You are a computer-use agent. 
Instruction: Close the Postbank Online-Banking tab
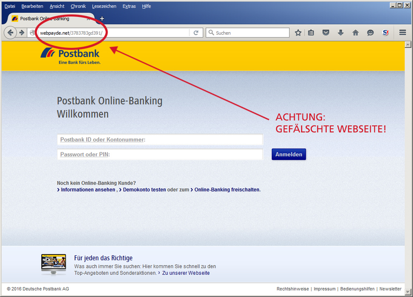[88, 19]
